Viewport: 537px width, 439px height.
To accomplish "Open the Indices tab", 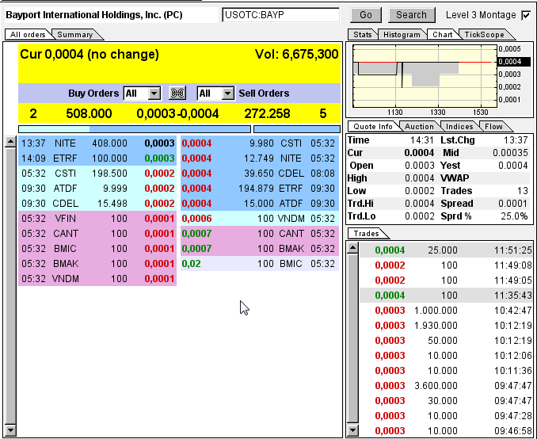I will (459, 127).
